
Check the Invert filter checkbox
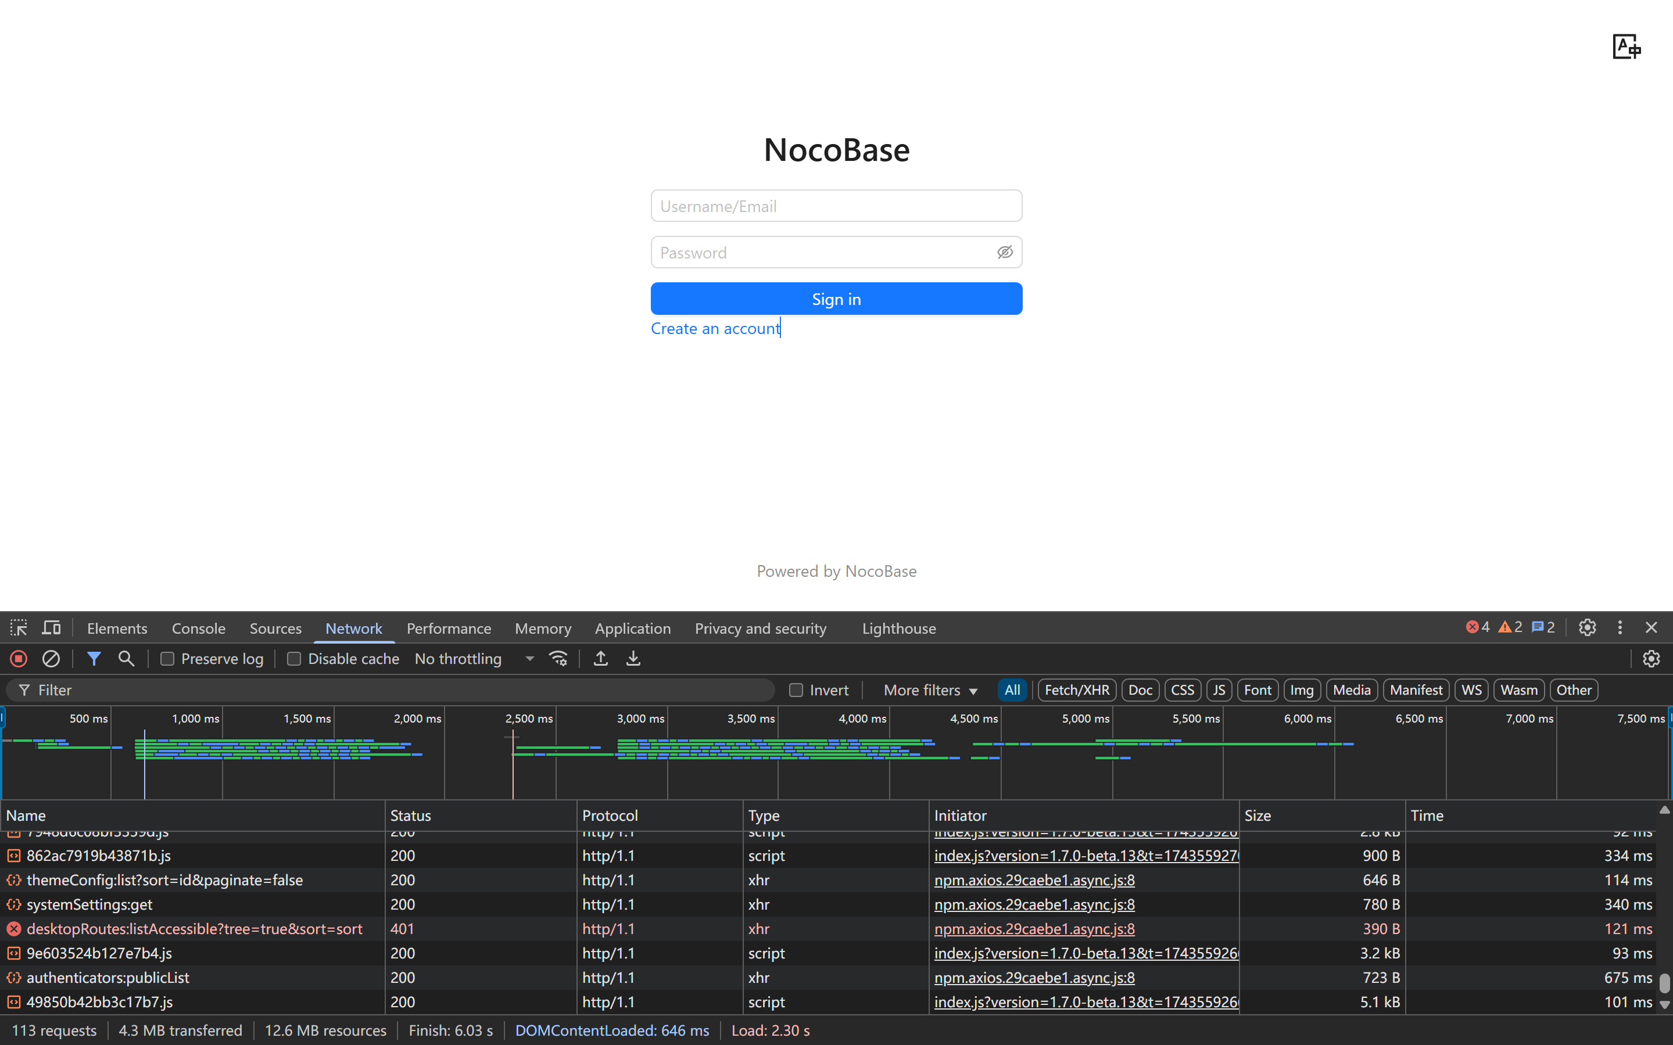(796, 690)
